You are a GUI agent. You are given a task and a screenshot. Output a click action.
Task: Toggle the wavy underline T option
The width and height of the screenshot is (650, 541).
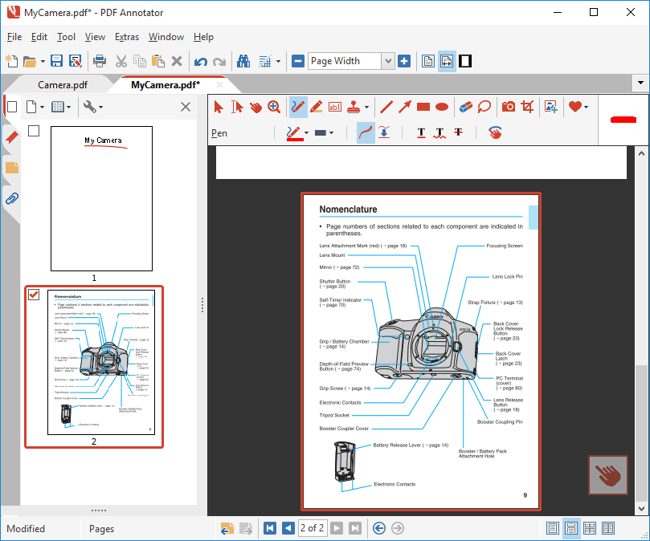(x=439, y=133)
